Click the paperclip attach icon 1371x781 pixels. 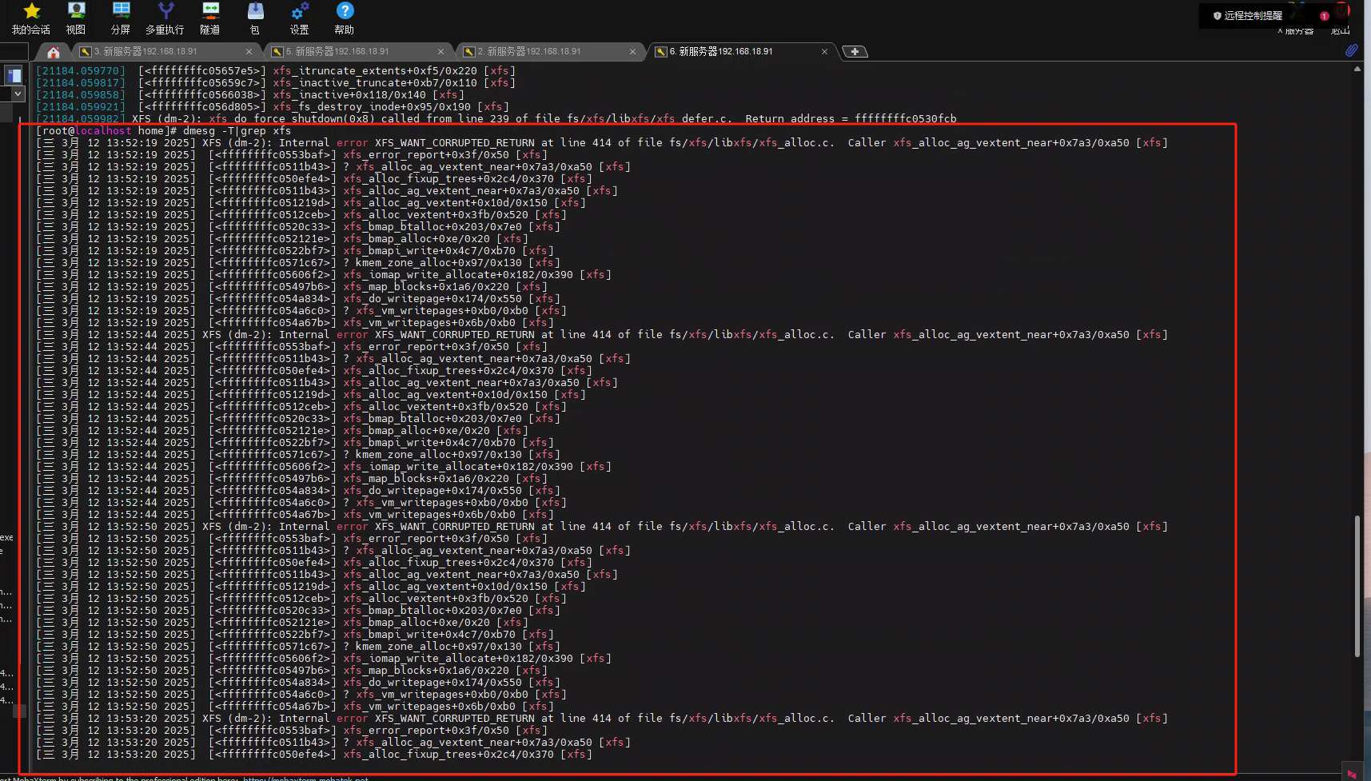(x=1351, y=50)
